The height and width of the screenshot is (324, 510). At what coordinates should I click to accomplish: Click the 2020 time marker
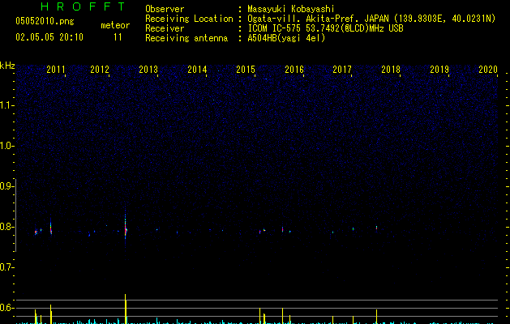[x=488, y=69]
